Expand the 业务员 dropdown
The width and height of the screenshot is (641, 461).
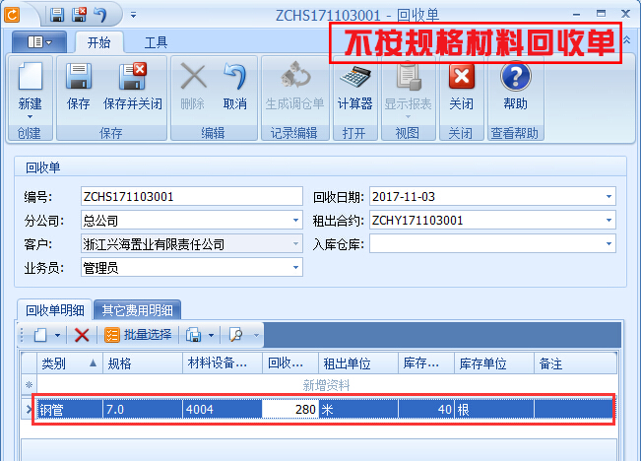[x=296, y=267]
